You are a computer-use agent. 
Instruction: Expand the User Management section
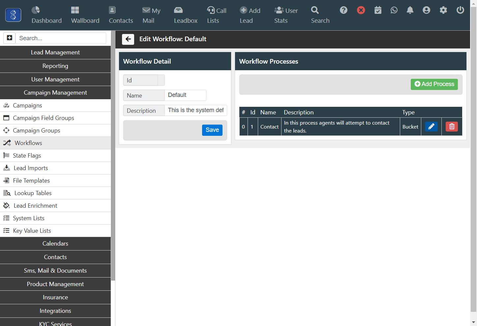[x=55, y=79]
